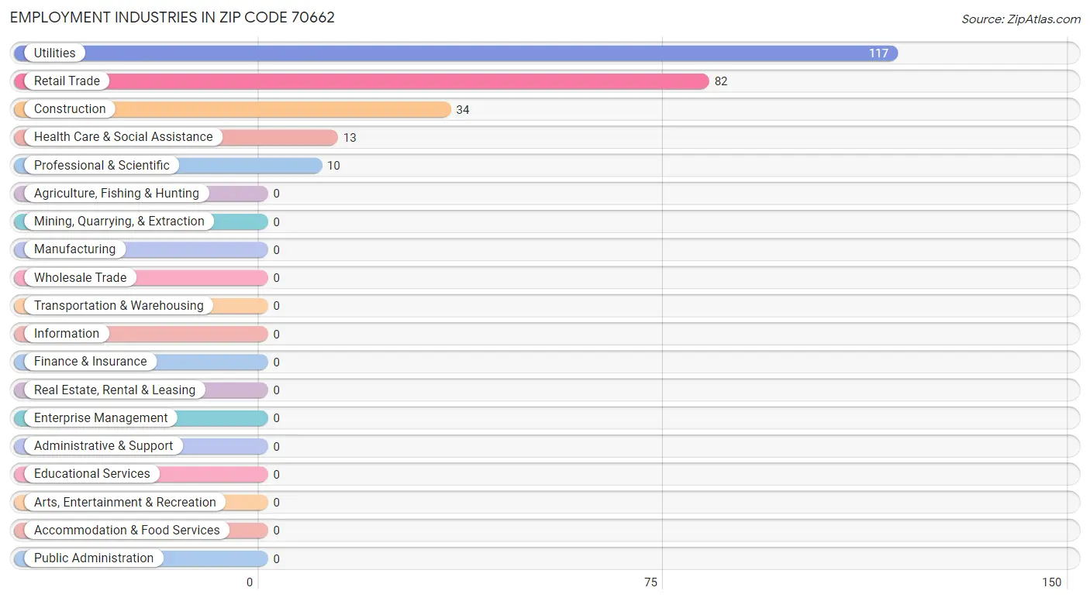Click Real Estate, Rental & Leasing label
This screenshot has width=1090, height=601.
pos(115,390)
